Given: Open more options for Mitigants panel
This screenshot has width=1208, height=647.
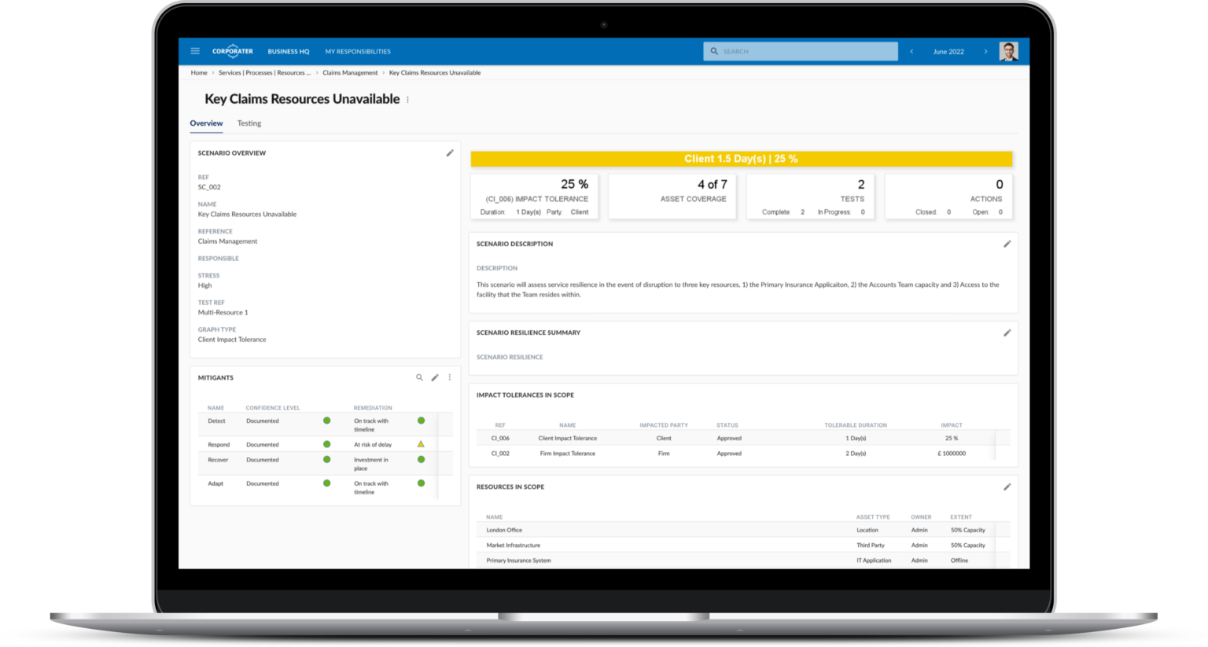Looking at the screenshot, I should [450, 377].
